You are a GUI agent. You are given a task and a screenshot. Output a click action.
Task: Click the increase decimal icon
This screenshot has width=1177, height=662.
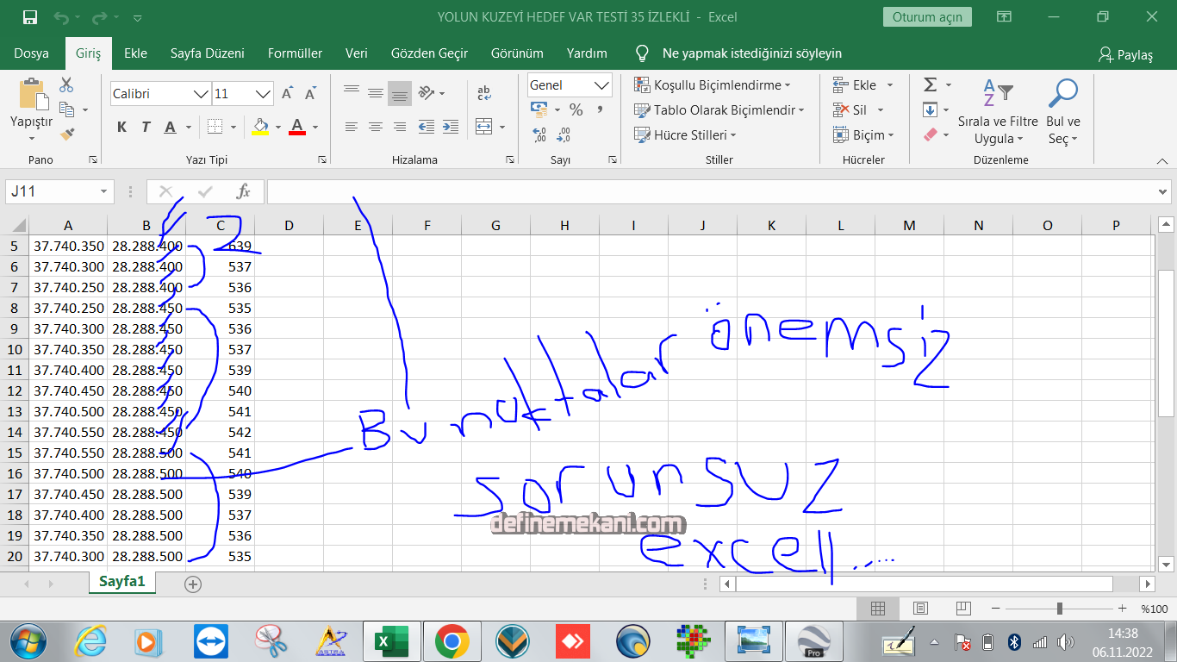(x=539, y=135)
